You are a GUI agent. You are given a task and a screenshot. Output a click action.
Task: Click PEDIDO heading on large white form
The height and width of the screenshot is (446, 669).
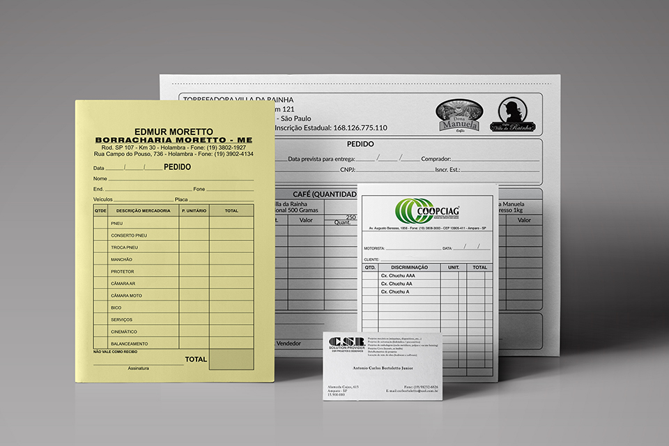click(x=360, y=144)
